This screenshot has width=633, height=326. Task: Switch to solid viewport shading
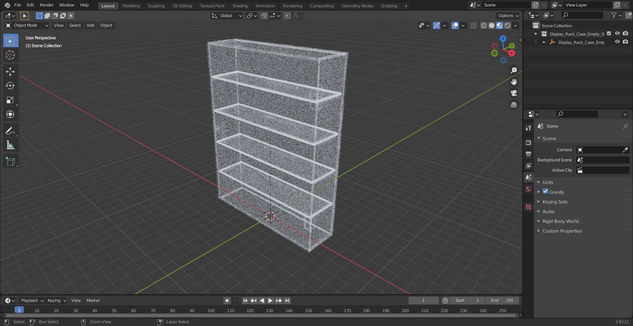(x=492, y=25)
